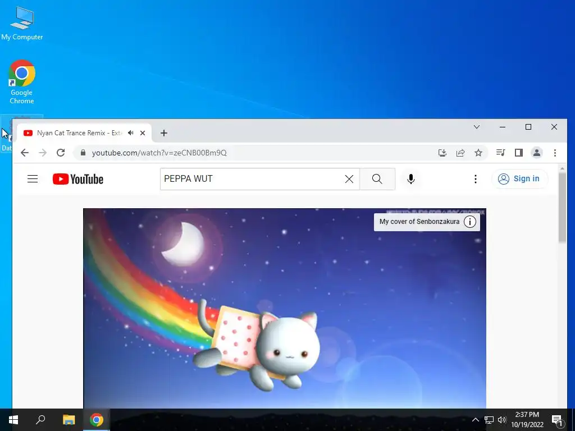Click the forward navigation arrow
Image resolution: width=575 pixels, height=431 pixels.
[x=43, y=153]
